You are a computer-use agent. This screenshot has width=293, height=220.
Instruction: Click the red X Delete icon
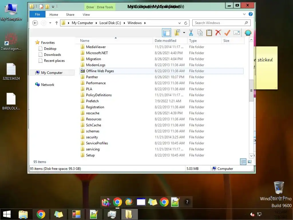(x=218, y=33)
